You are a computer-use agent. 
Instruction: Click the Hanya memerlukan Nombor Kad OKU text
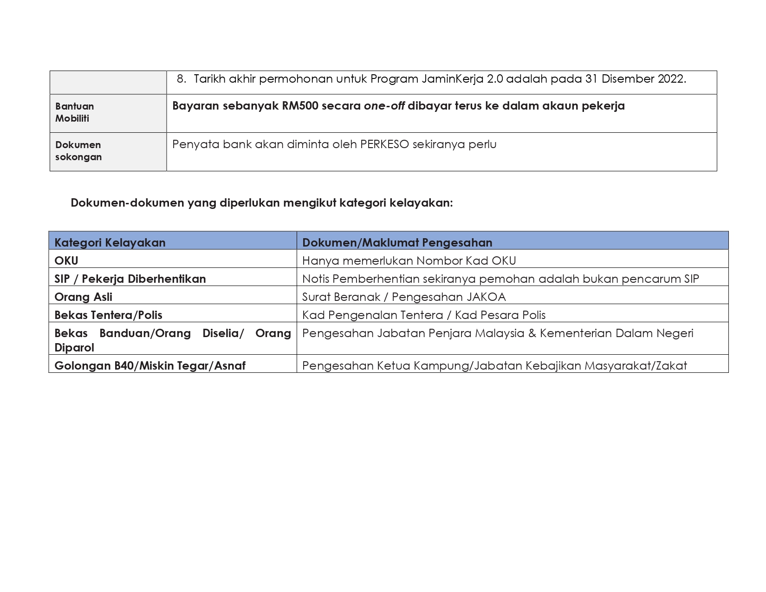(x=409, y=260)
